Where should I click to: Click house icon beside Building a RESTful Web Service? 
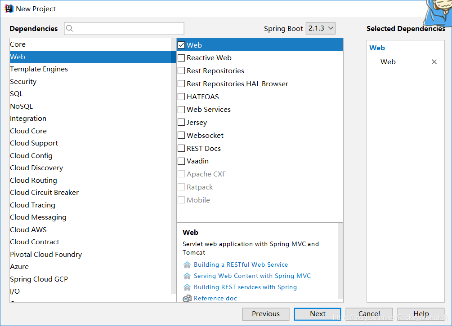coord(187,265)
